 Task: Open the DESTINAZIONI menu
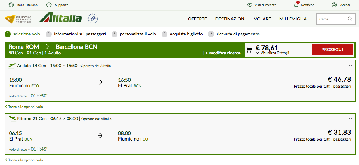230,19
